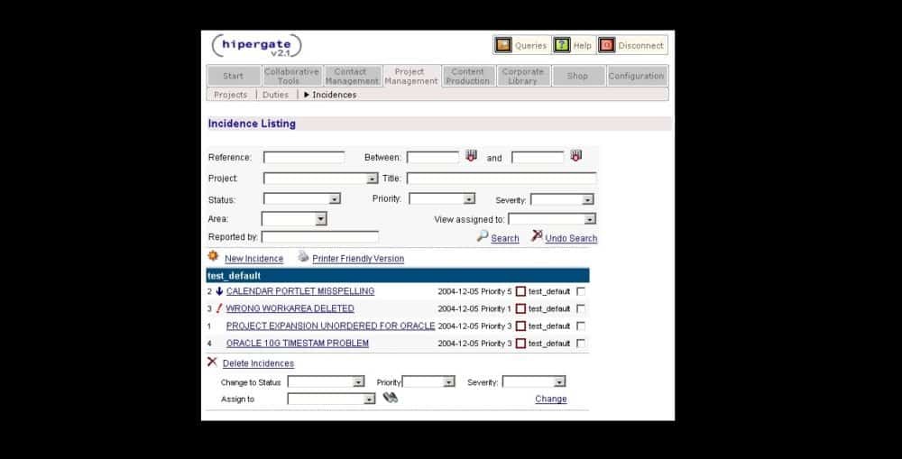Select the WRONG WORKAREA DELETED row checkbox
The width and height of the screenshot is (902, 459).
[580, 308]
